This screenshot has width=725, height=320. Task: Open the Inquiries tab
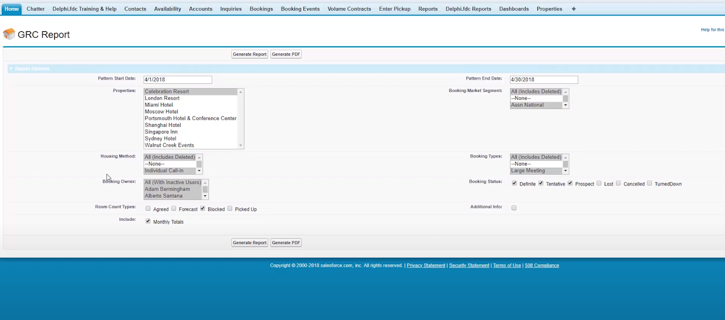coord(231,9)
